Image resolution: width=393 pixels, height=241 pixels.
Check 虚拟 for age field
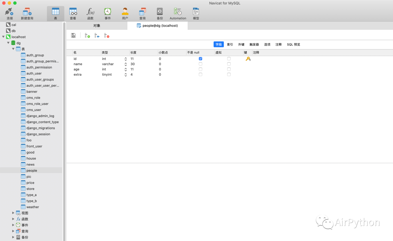pyautogui.click(x=229, y=69)
